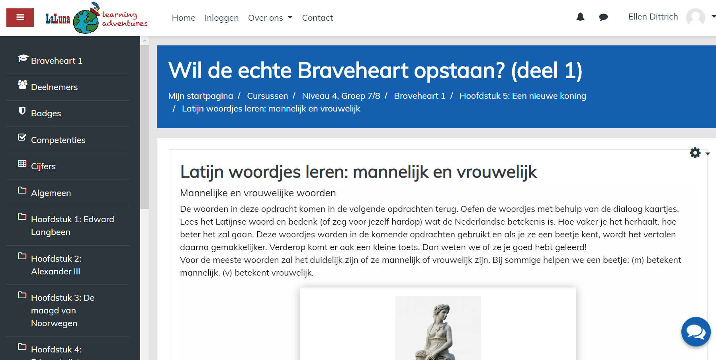
Task: Open Deelnemers in the sidebar
Action: [x=54, y=87]
